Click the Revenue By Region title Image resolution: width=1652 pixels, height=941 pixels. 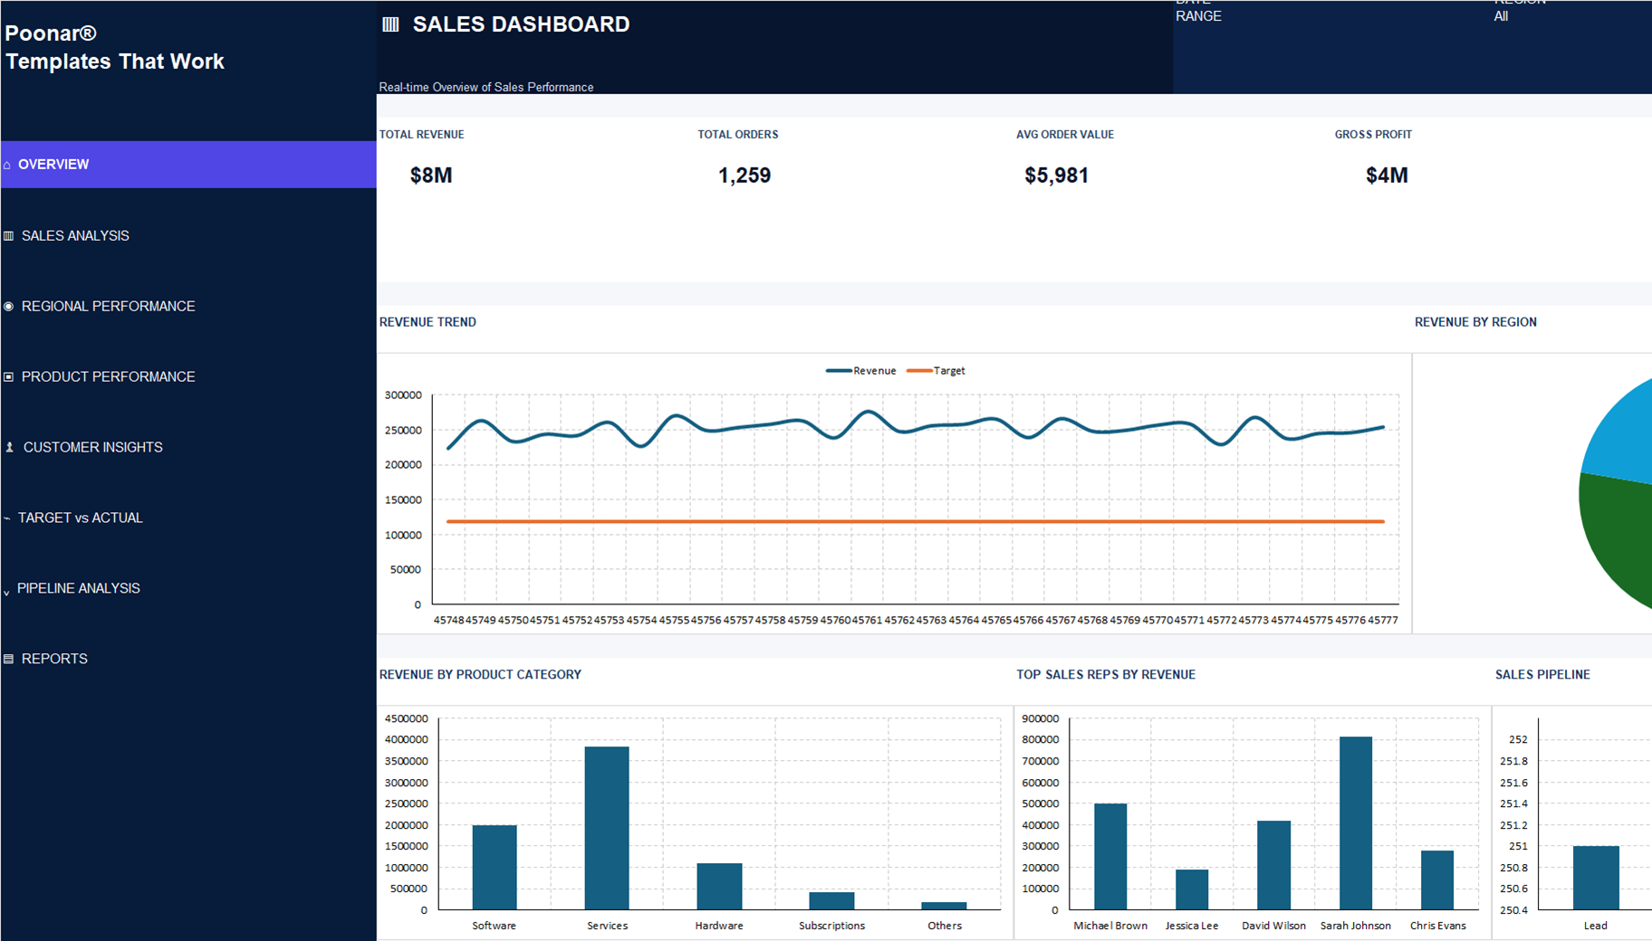[x=1475, y=322]
